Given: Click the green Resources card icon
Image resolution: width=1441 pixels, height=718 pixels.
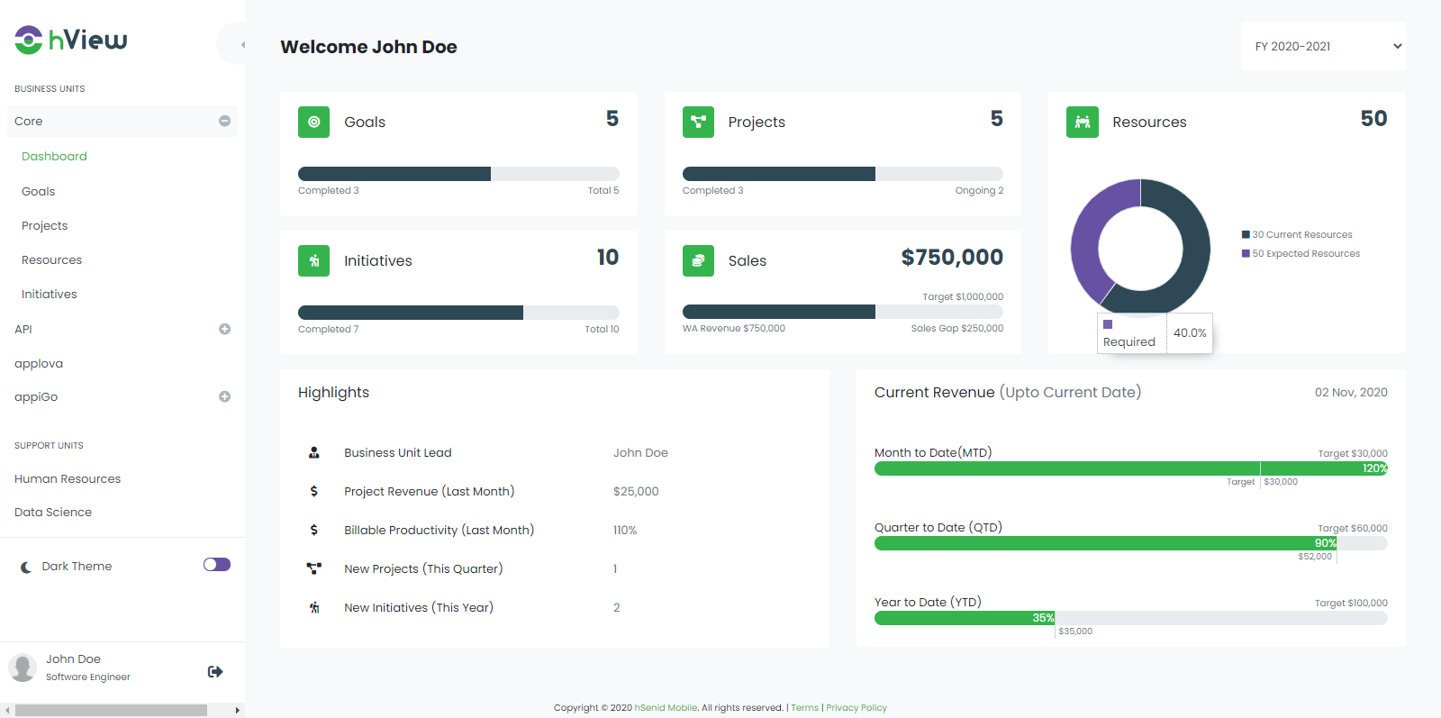Looking at the screenshot, I should tap(1082, 122).
